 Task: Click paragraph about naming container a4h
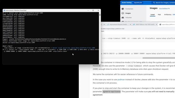click(x=123, y=74)
